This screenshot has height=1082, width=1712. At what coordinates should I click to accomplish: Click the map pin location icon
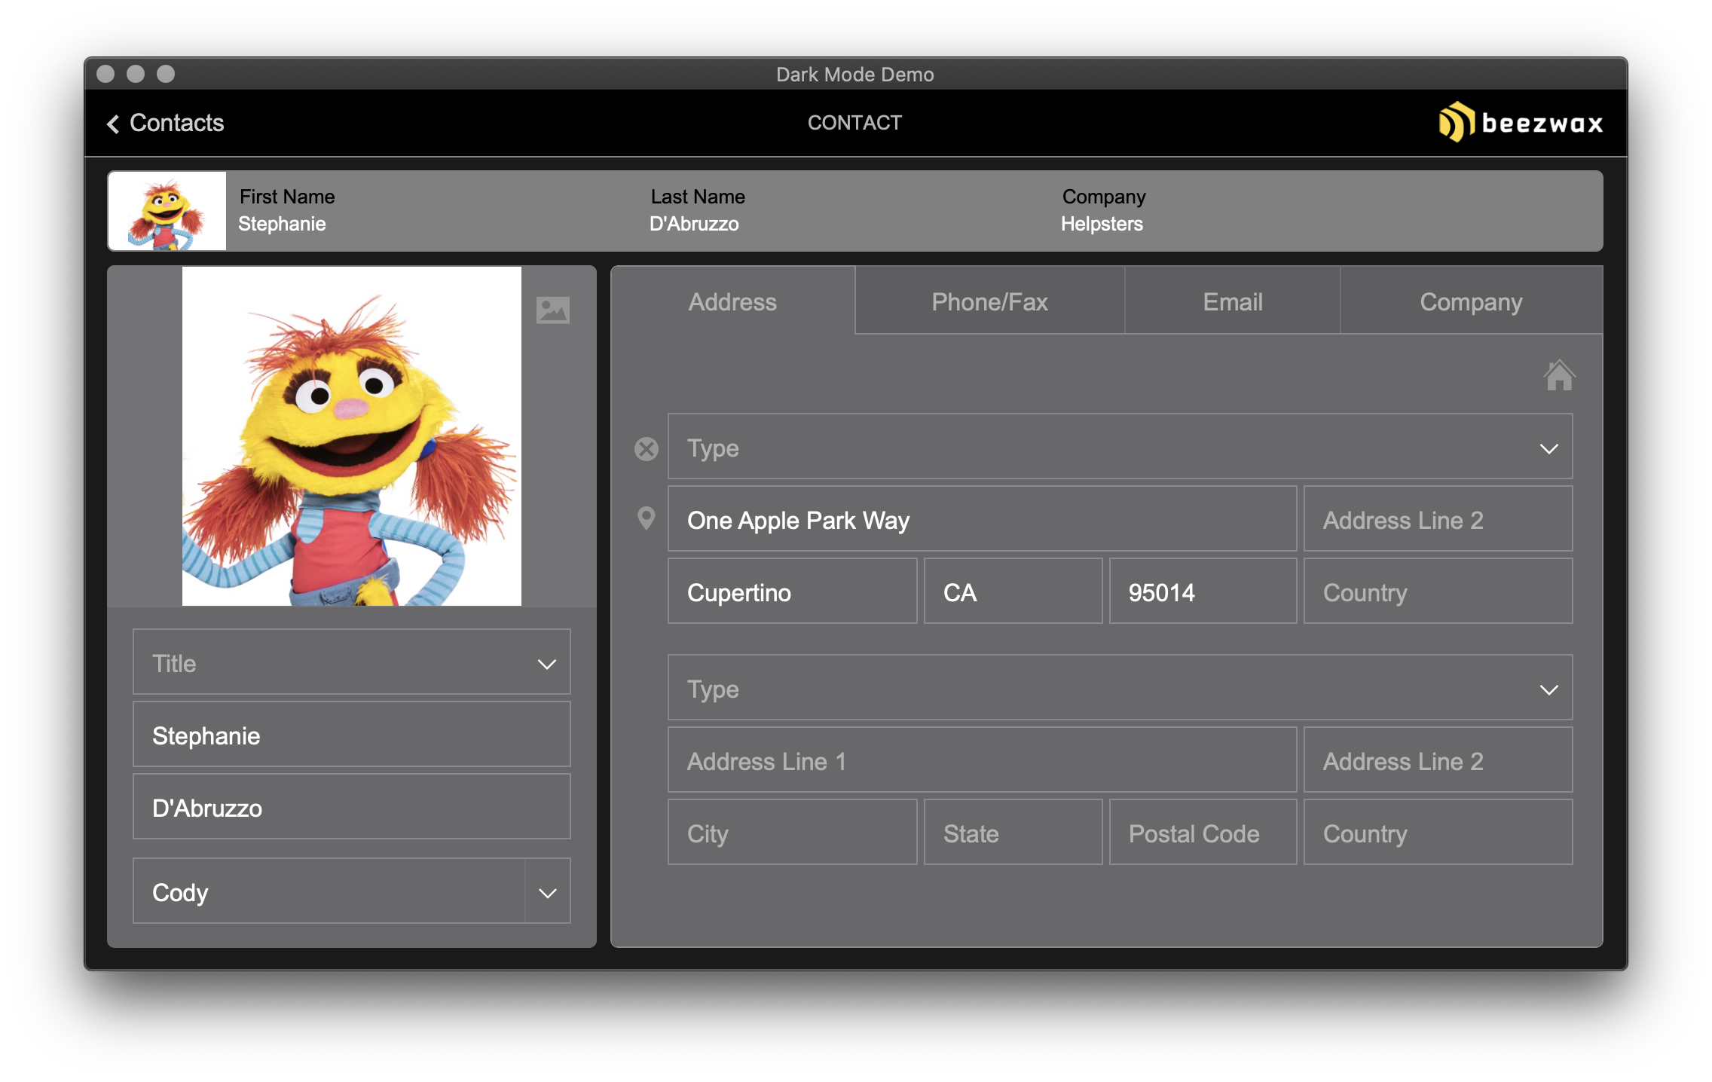646,518
